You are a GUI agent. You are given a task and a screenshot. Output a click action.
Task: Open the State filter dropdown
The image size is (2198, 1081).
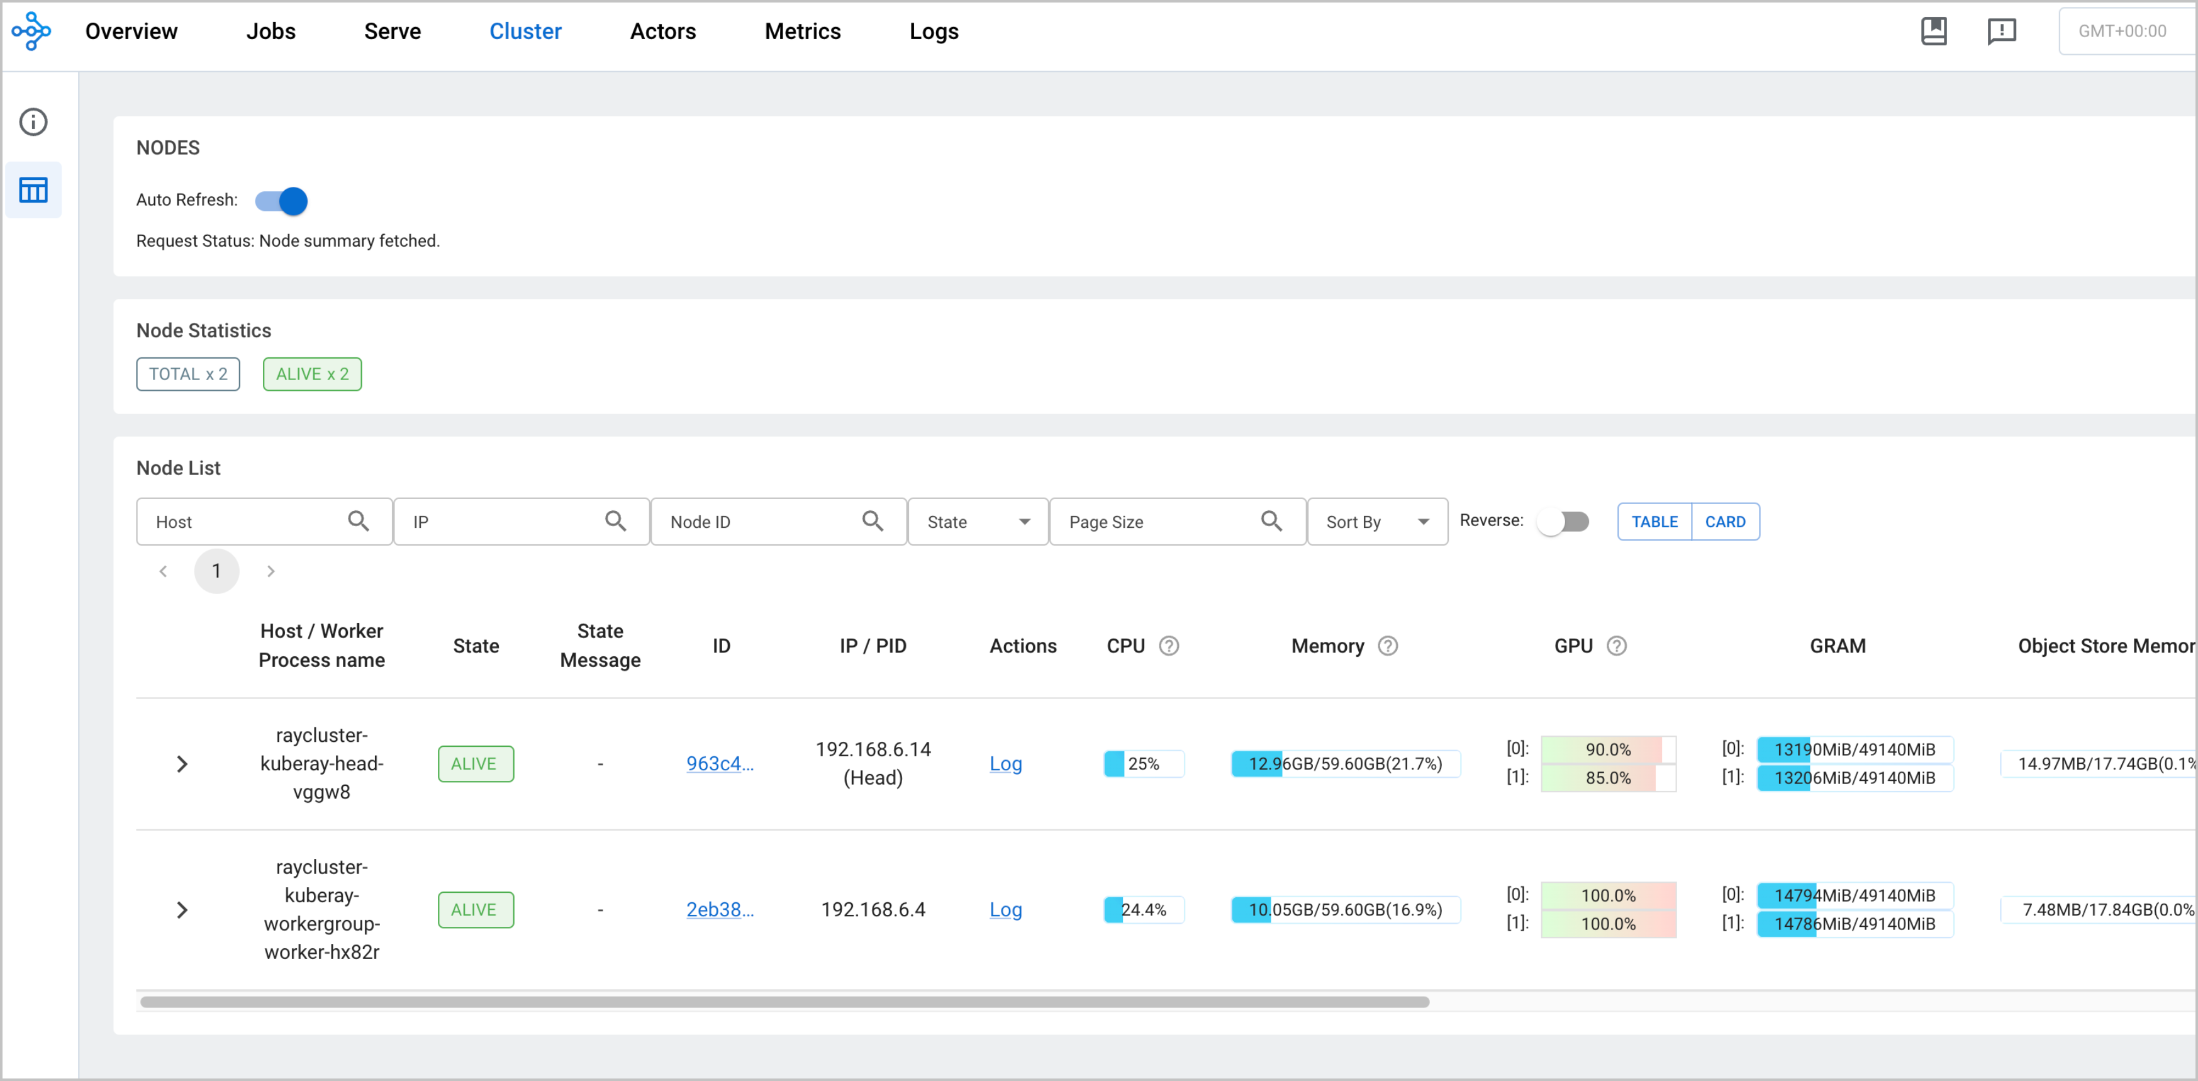978,521
